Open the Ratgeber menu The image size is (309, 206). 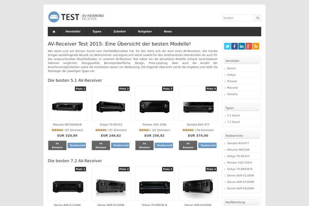pos(145,31)
